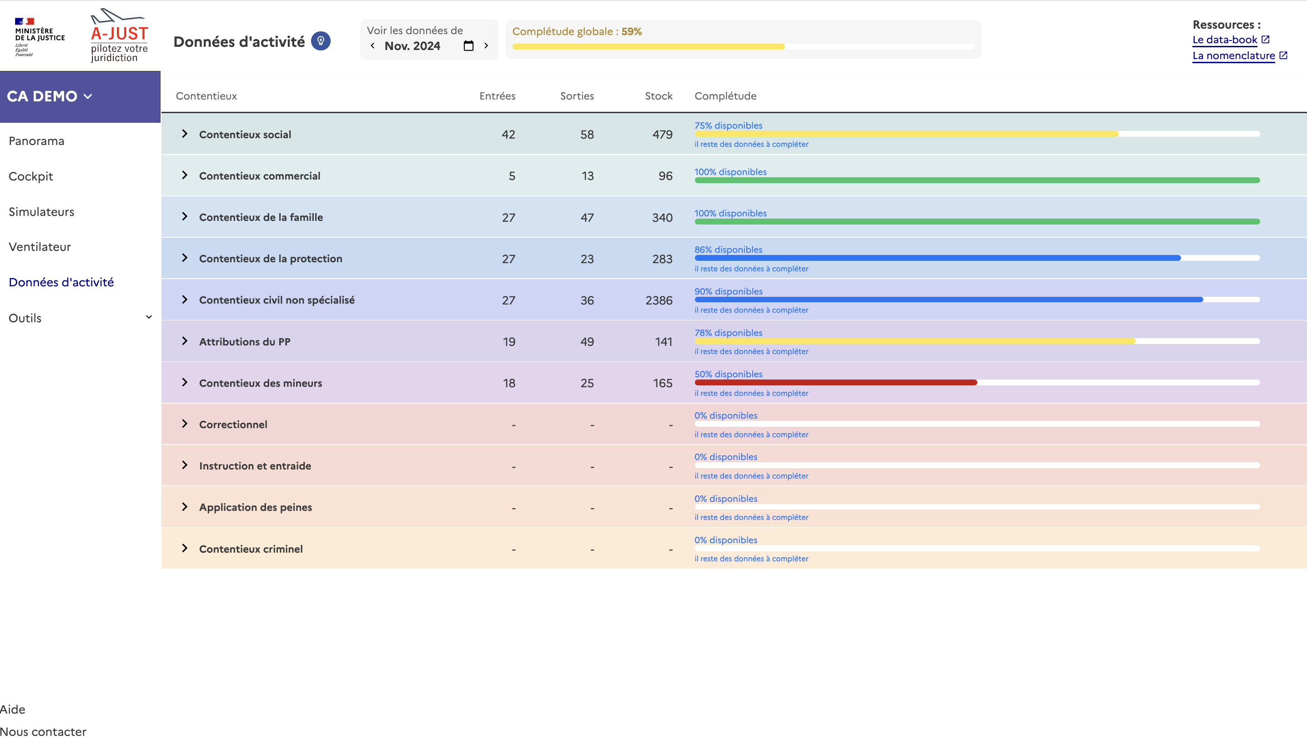Open the calendar date picker icon
This screenshot has width=1307, height=739.
468,46
